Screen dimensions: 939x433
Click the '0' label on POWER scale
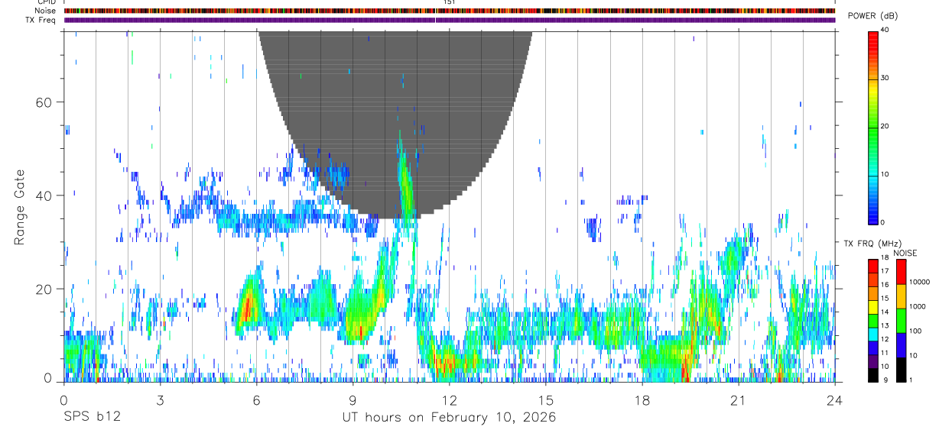(x=882, y=222)
